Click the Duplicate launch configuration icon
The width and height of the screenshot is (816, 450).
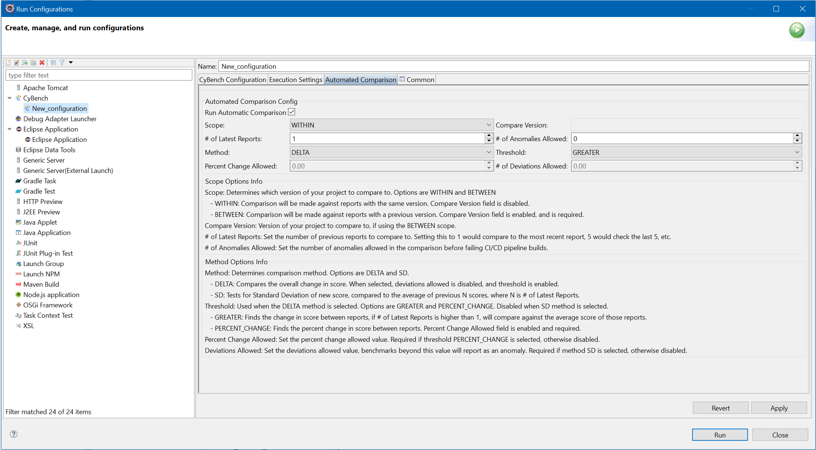33,62
